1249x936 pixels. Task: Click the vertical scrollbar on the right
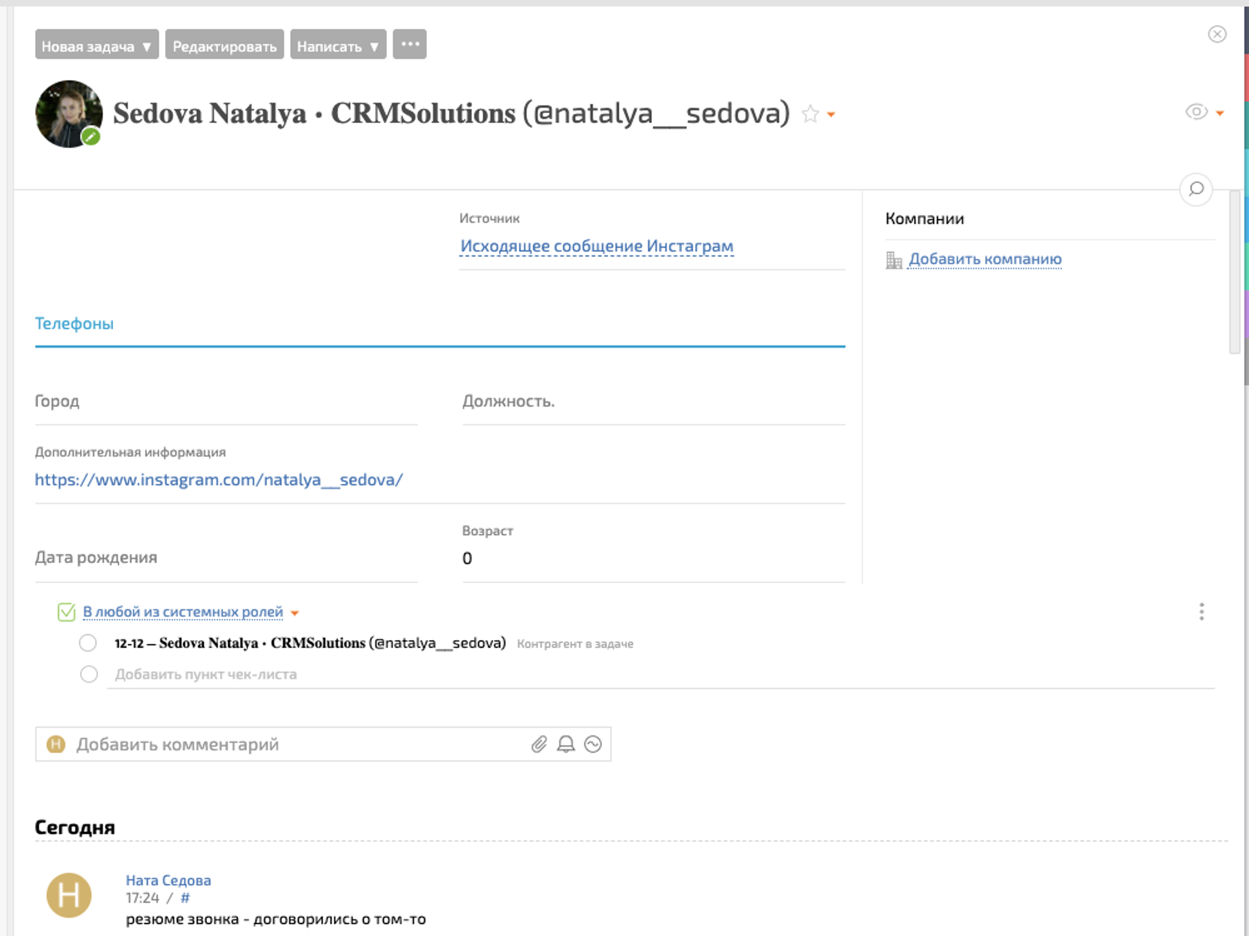pyautogui.click(x=1234, y=272)
